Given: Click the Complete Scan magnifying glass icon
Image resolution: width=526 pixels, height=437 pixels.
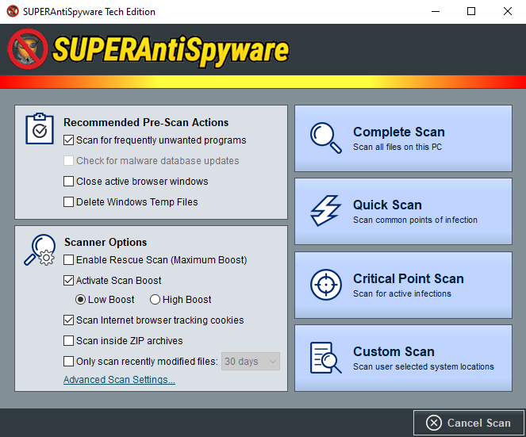Looking at the screenshot, I should pos(325,138).
